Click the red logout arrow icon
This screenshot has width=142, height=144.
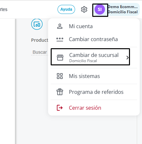pos(60,108)
